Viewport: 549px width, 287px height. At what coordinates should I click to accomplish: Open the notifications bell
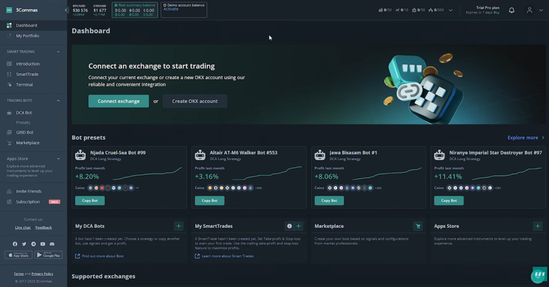pyautogui.click(x=511, y=10)
